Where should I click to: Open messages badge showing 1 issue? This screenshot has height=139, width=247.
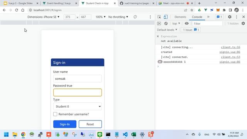tap(219, 17)
